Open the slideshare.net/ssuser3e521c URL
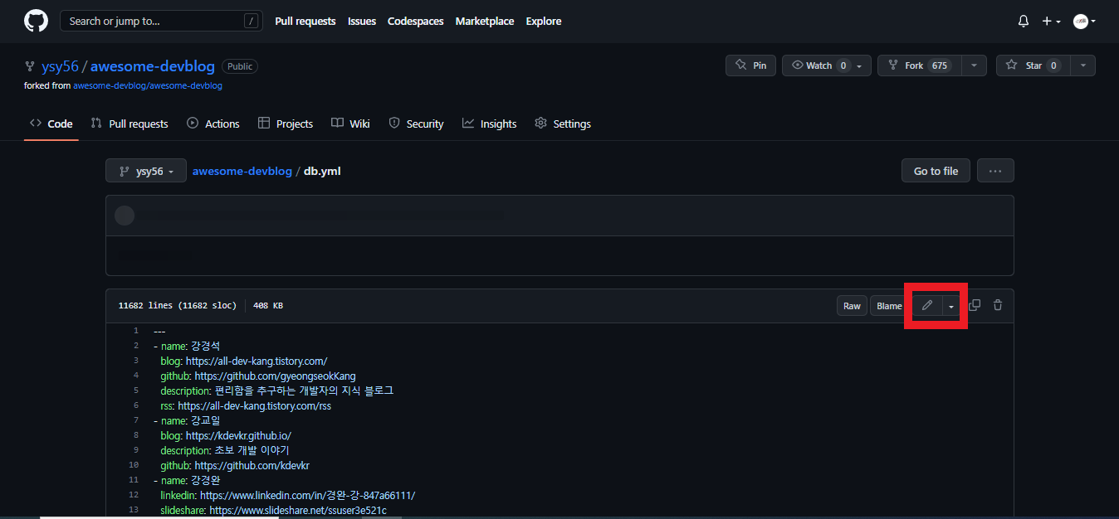This screenshot has height=519, width=1119. 297,510
